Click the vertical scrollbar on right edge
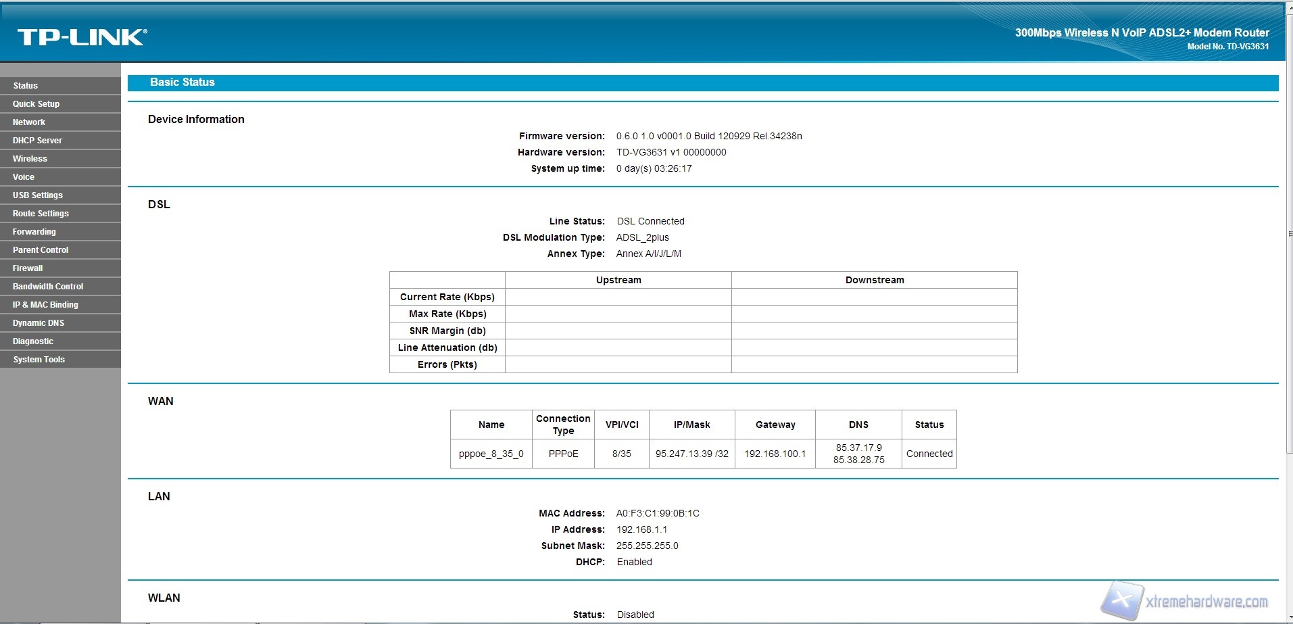 pos(1289,234)
